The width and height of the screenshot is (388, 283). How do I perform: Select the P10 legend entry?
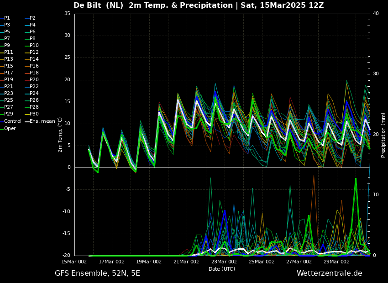click(x=34, y=46)
